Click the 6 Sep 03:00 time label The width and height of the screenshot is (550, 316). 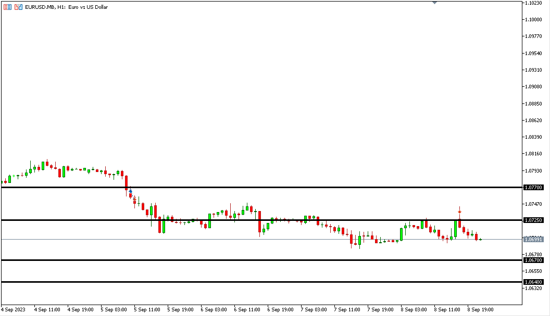coord(214,310)
